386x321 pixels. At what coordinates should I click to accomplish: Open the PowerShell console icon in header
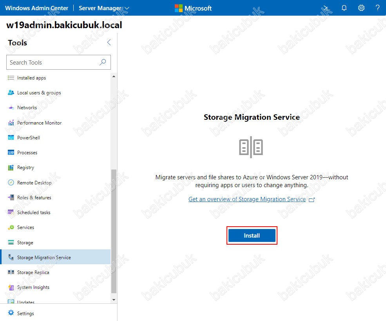tap(327, 8)
